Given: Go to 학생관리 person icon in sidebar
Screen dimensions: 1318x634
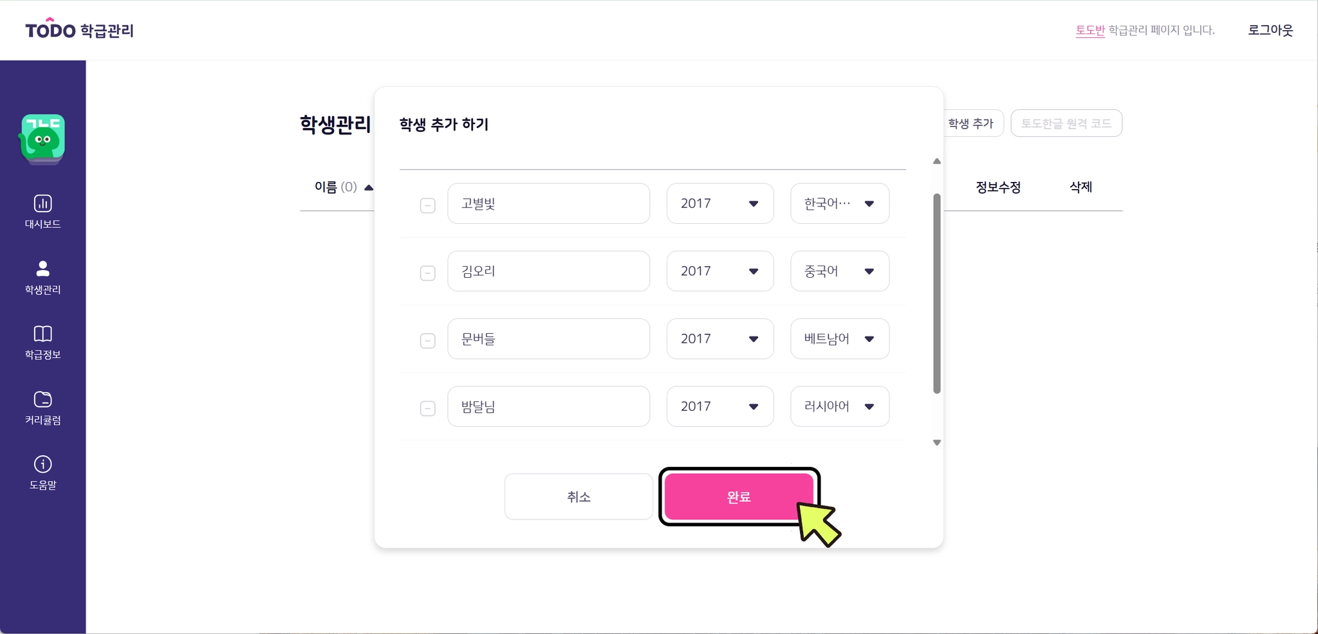Looking at the screenshot, I should (42, 269).
